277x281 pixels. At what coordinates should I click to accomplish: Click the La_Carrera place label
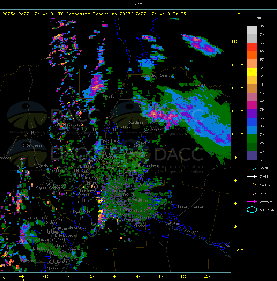pos(38,217)
